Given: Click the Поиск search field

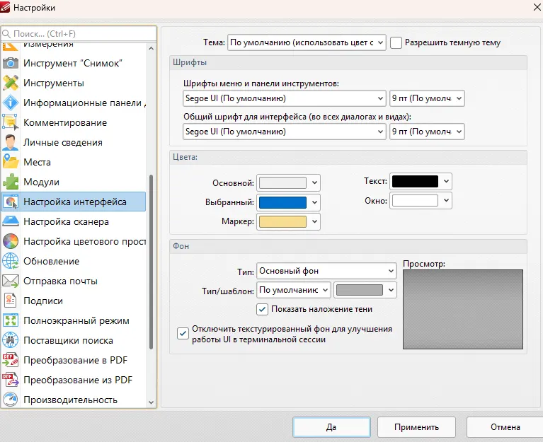Looking at the screenshot, I should pyautogui.click(x=79, y=33).
